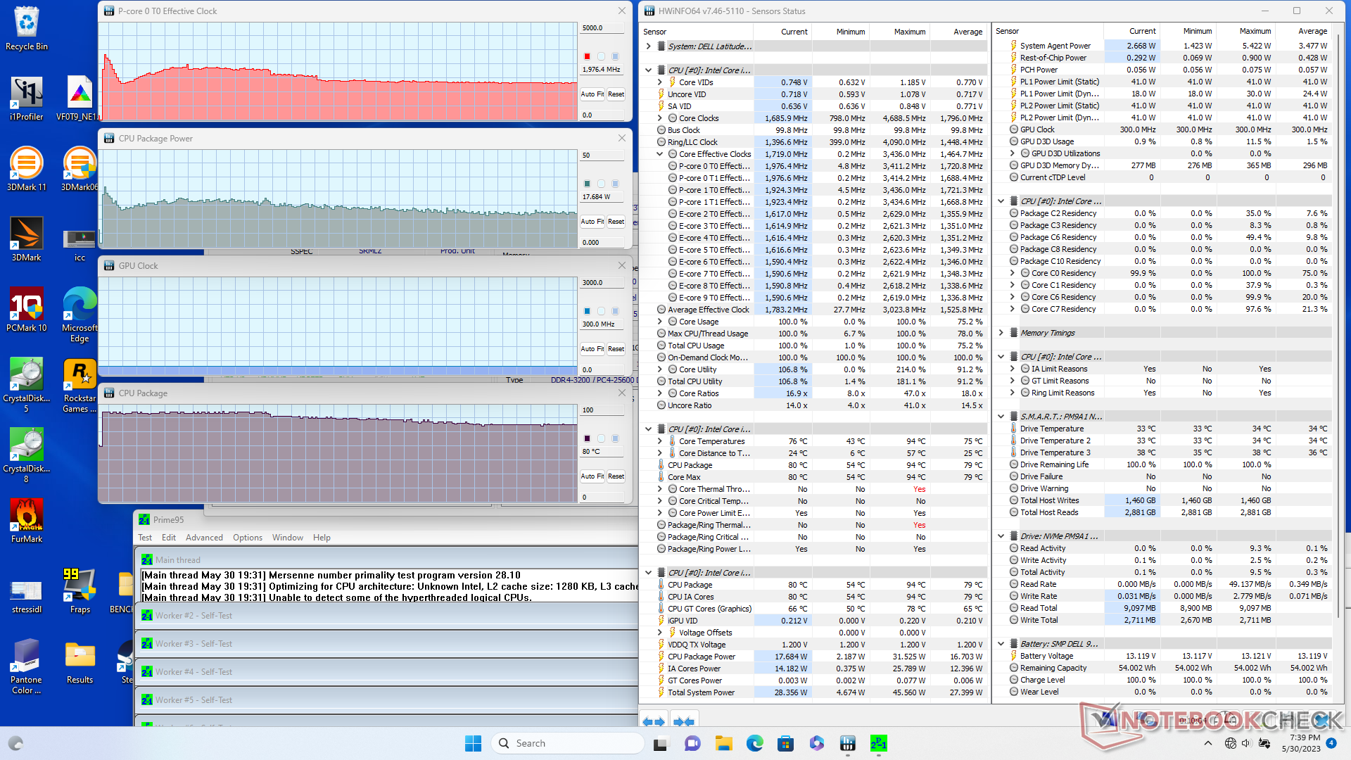Click the expand sensor columns arrows icon

(654, 721)
